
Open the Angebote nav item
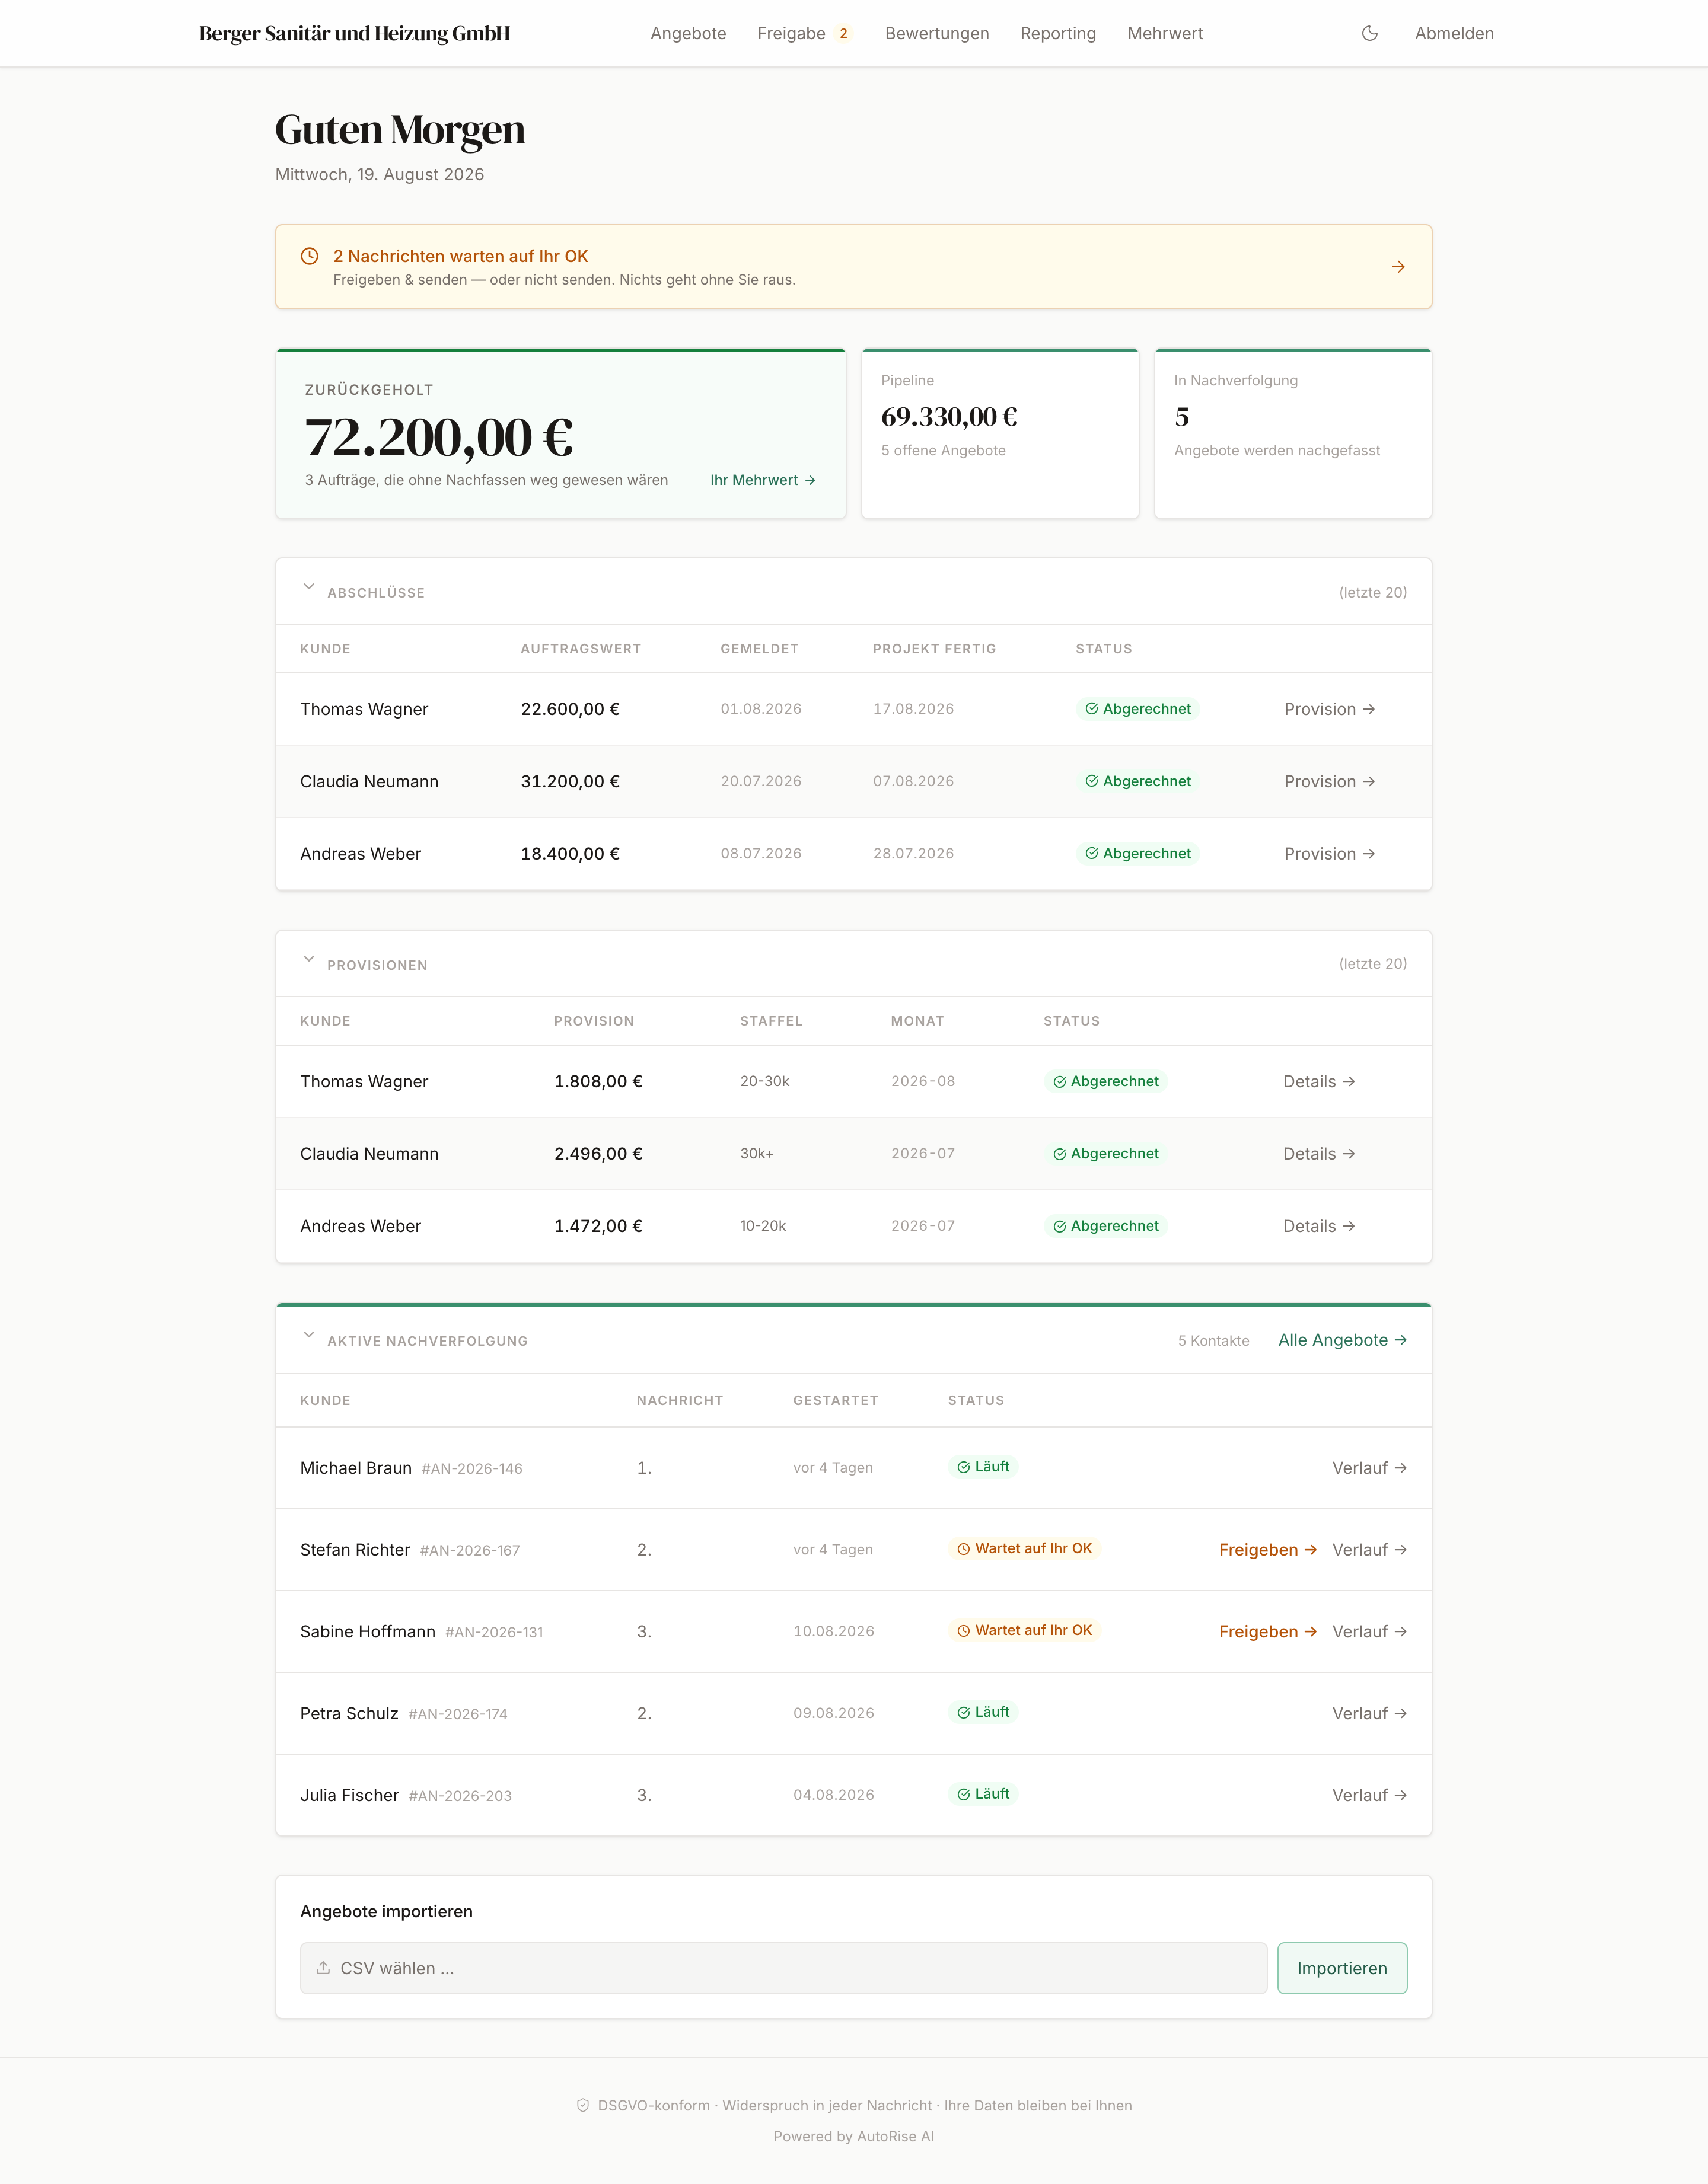pos(689,33)
